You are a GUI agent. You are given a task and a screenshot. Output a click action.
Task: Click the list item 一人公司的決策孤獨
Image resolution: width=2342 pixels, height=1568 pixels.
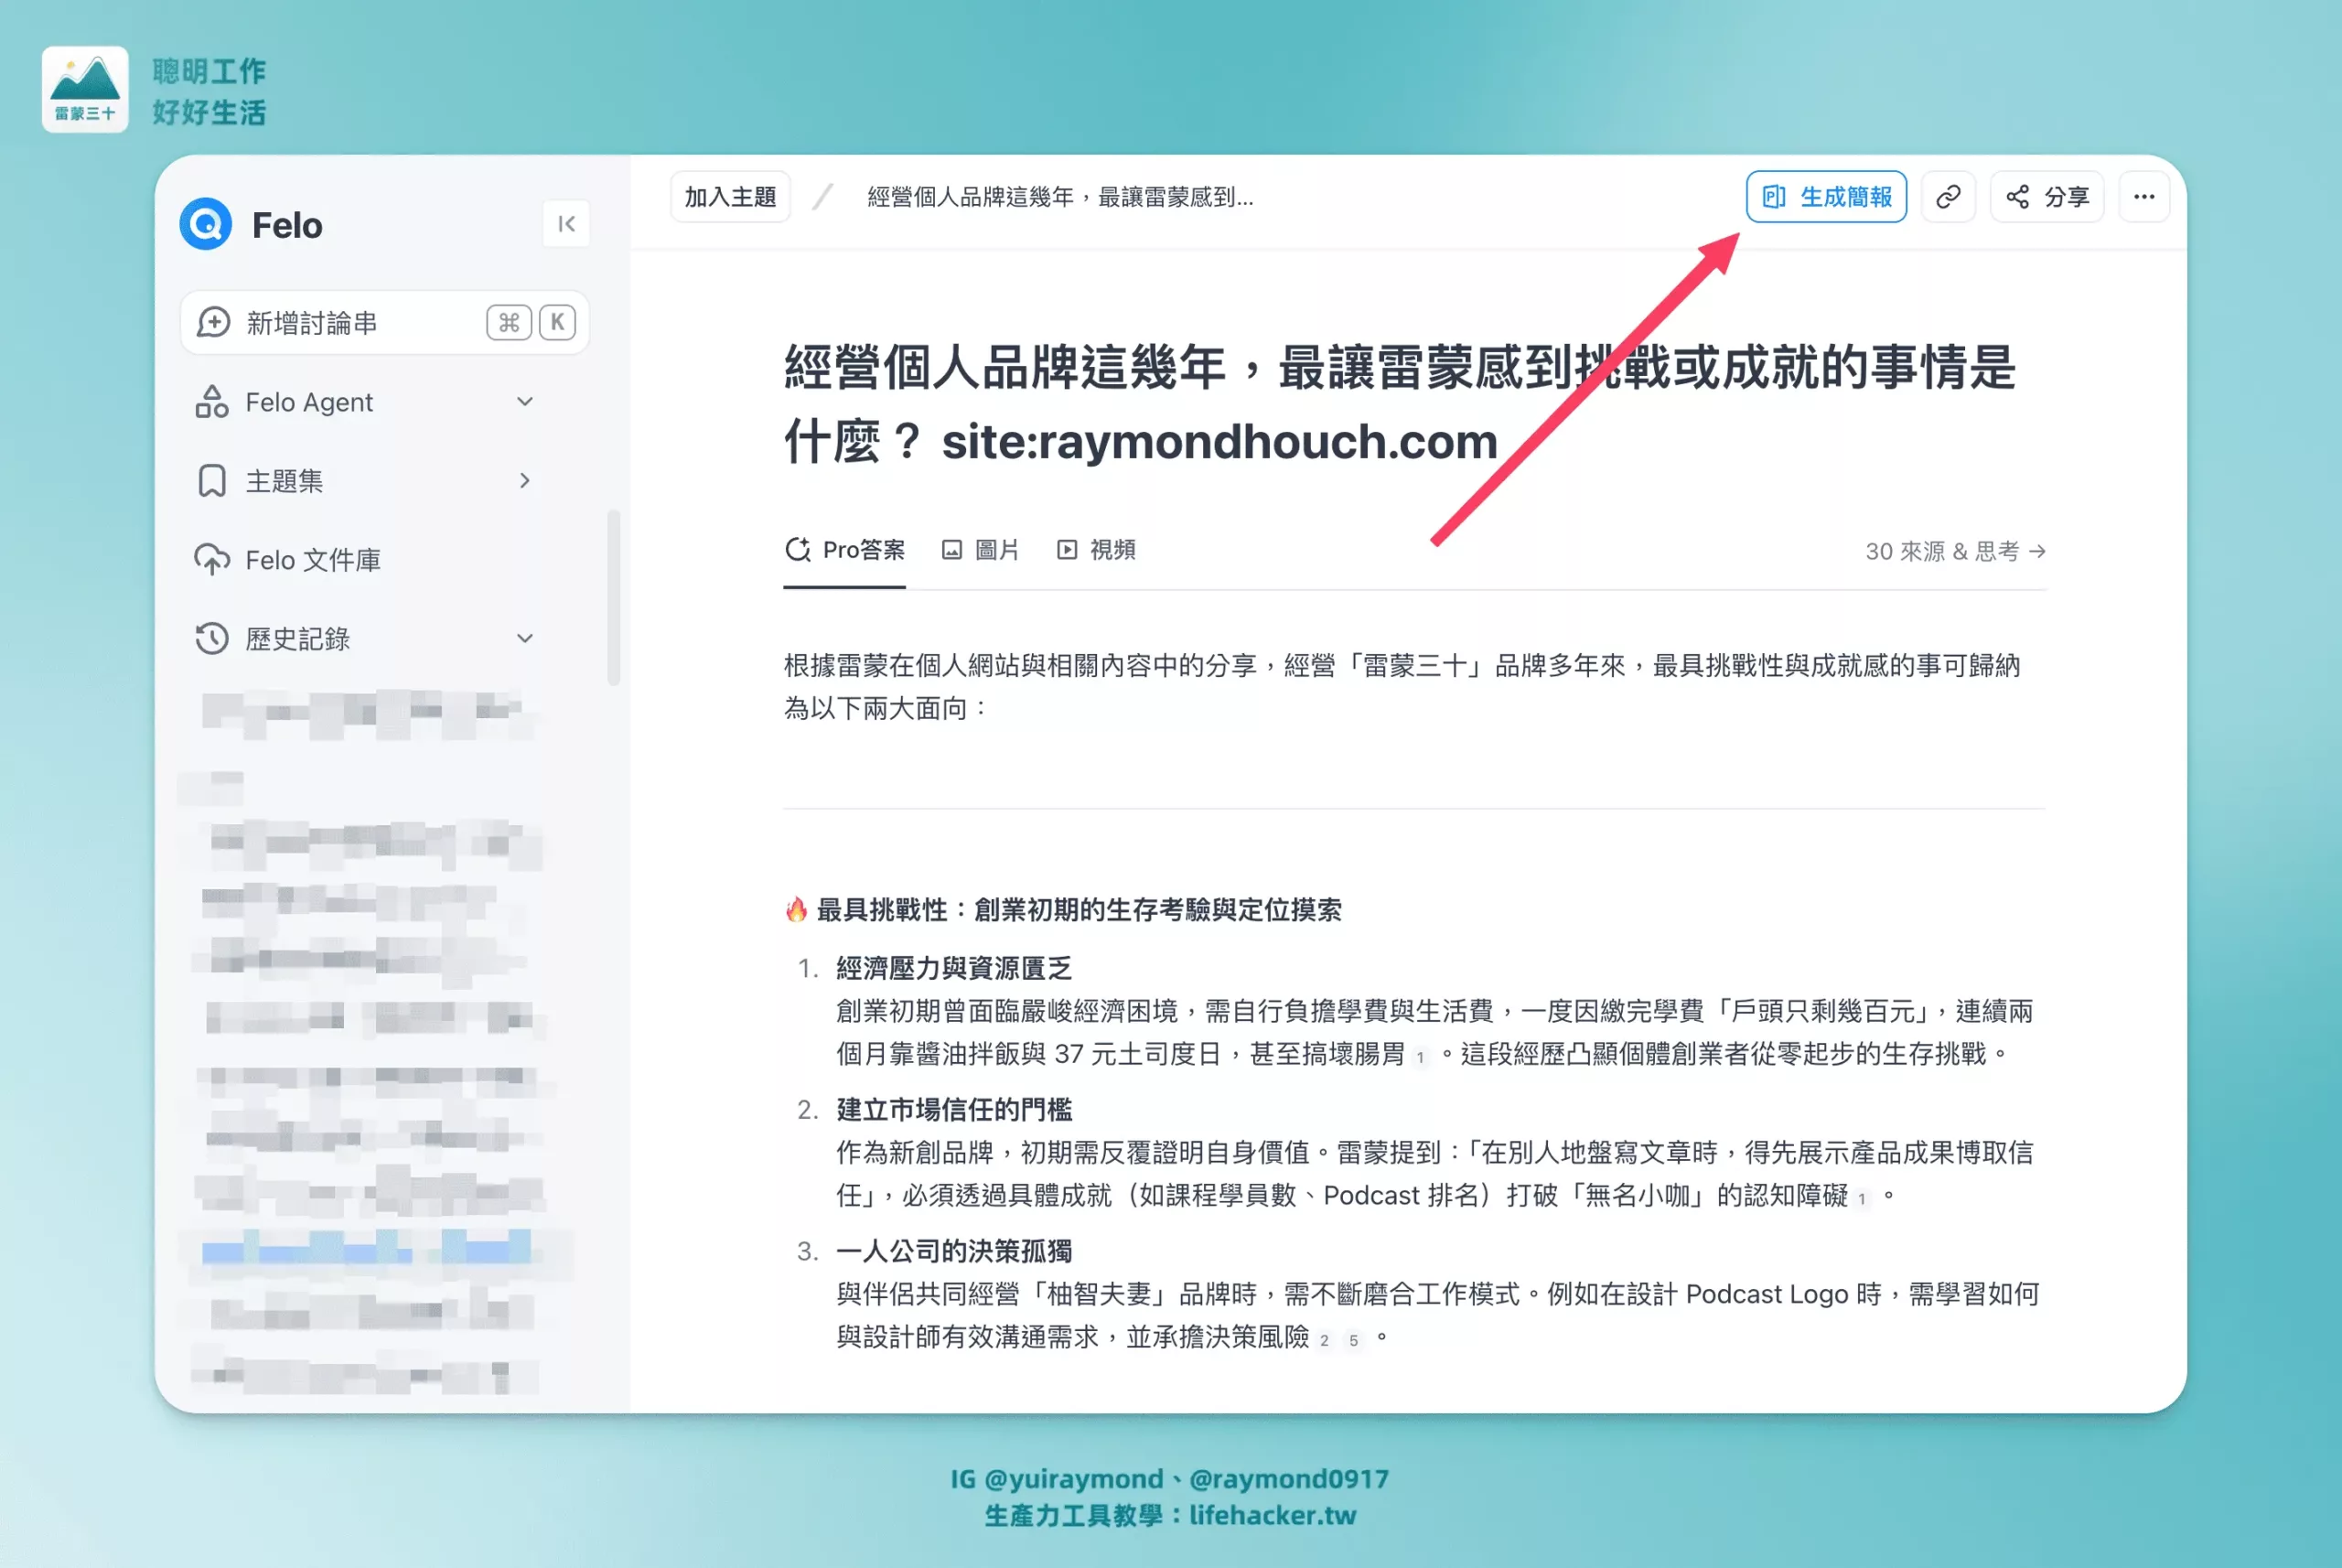tap(954, 1251)
